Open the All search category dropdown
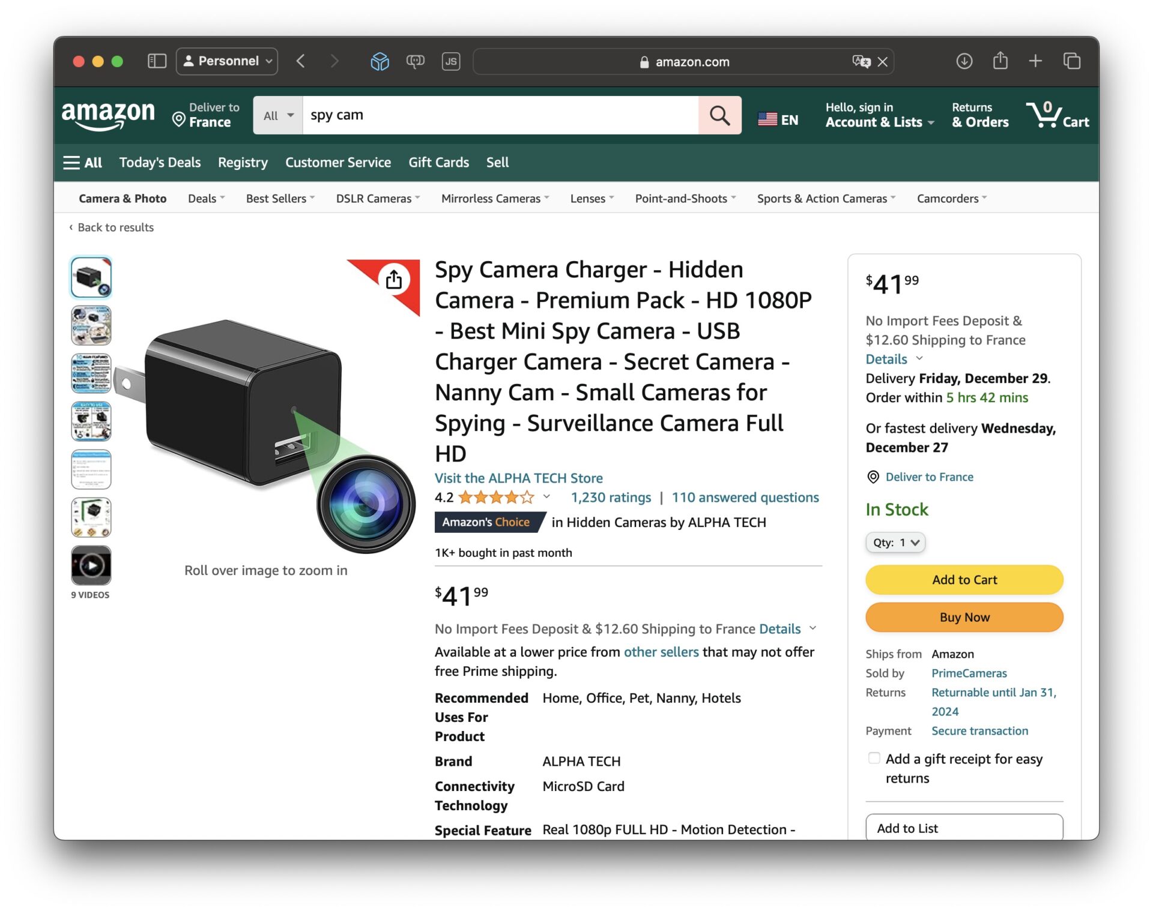The height and width of the screenshot is (911, 1153). point(278,115)
